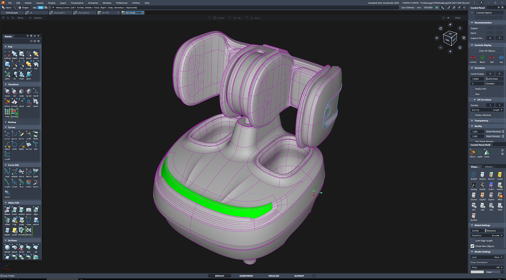The width and height of the screenshot is (506, 280).
Task: Click the Clear All Objects button
Action: pos(487,51)
